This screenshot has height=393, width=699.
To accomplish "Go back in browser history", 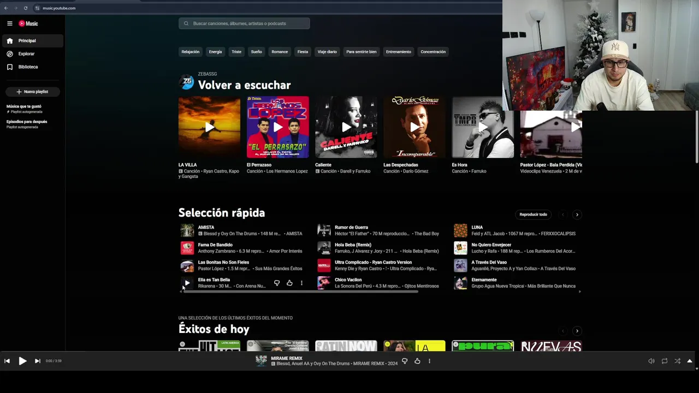I will [6, 8].
